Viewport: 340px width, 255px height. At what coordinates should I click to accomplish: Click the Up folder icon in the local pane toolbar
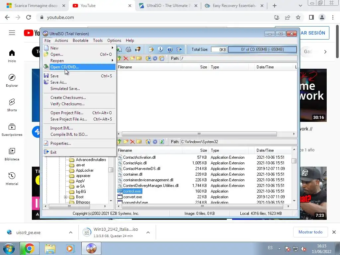point(119,141)
